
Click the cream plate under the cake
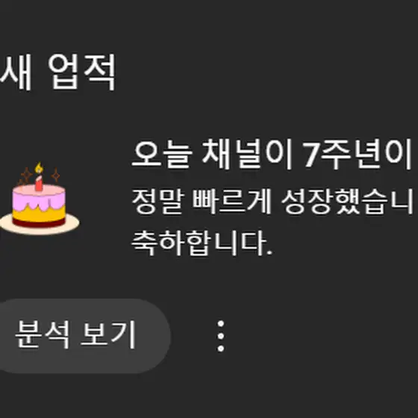pos(40,226)
